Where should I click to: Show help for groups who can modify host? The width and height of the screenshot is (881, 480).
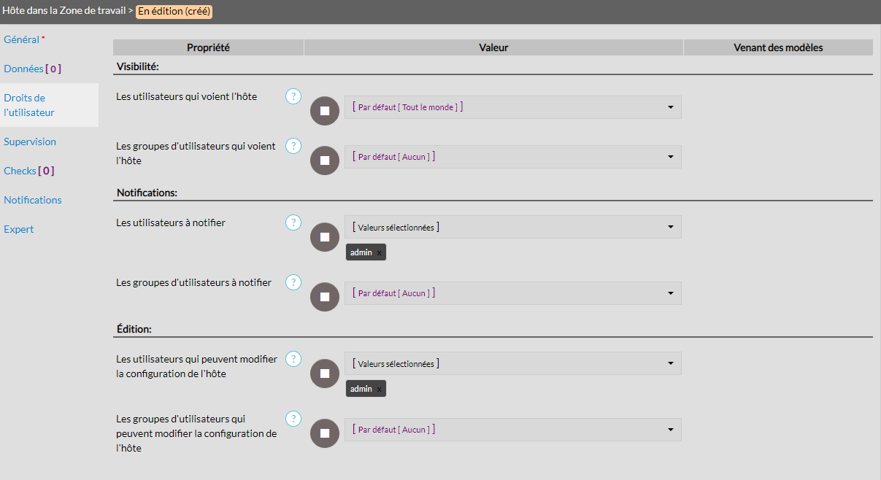click(x=293, y=419)
